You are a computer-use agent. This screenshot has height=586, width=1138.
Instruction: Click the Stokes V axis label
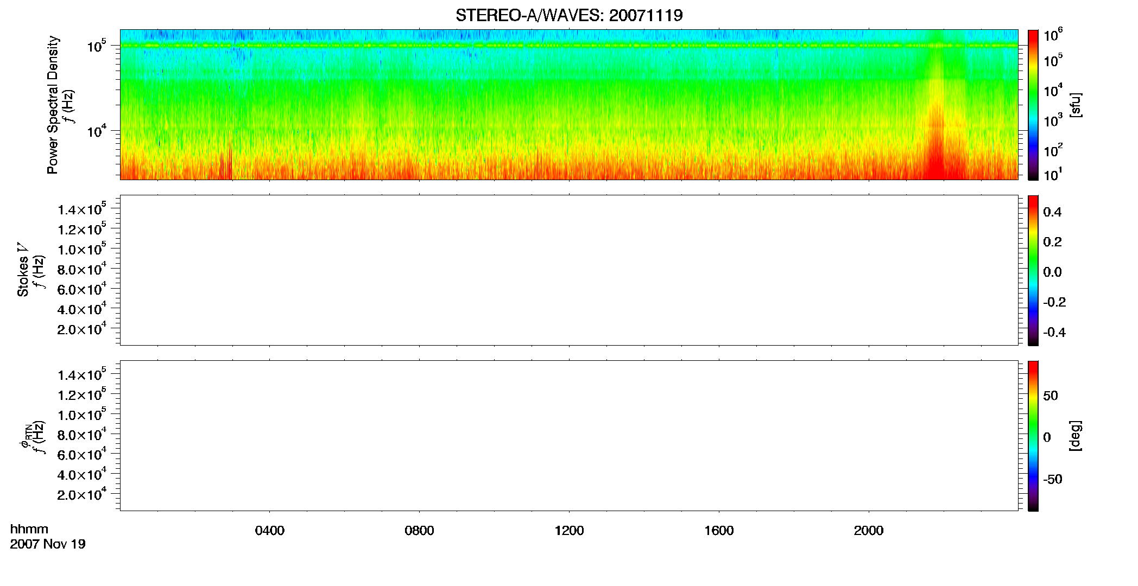pyautogui.click(x=23, y=270)
